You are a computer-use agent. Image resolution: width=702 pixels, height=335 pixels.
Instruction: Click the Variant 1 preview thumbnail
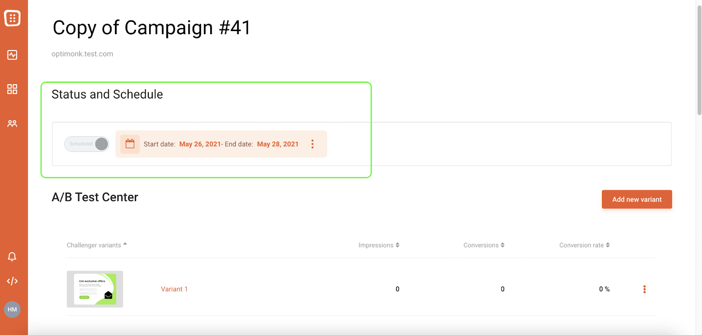[95, 289]
